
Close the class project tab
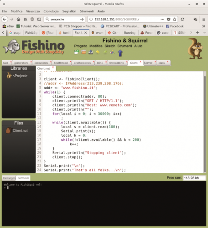pos(167,62)
